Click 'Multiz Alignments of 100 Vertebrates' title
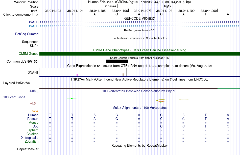Screen dimensions: 240x155 tap(139, 108)
